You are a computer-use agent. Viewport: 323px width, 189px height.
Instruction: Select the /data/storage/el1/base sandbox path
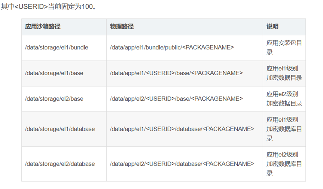pos(54,73)
